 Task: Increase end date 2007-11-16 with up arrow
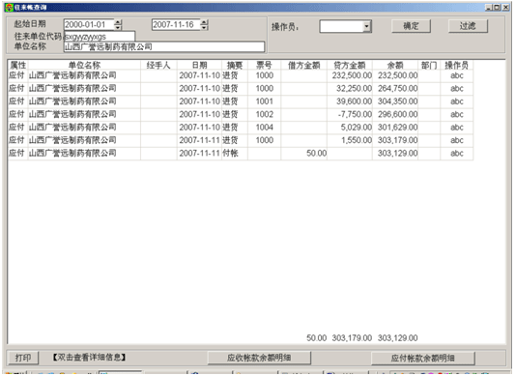[x=204, y=22]
